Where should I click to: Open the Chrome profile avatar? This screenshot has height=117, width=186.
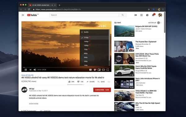click(159, 9)
